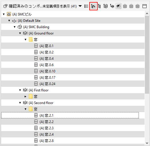The image size is (150, 146).
Task: Click the Second floor storey icon
Action: click(x=25, y=103)
